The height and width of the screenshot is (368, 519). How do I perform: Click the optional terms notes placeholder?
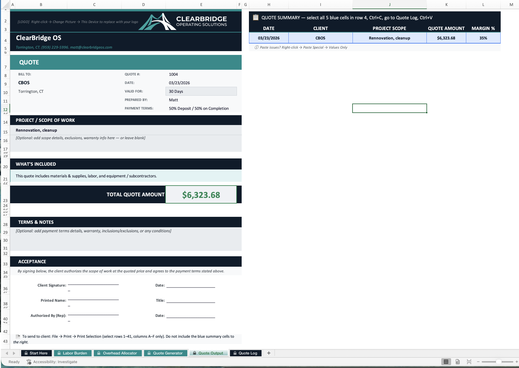tap(94, 231)
